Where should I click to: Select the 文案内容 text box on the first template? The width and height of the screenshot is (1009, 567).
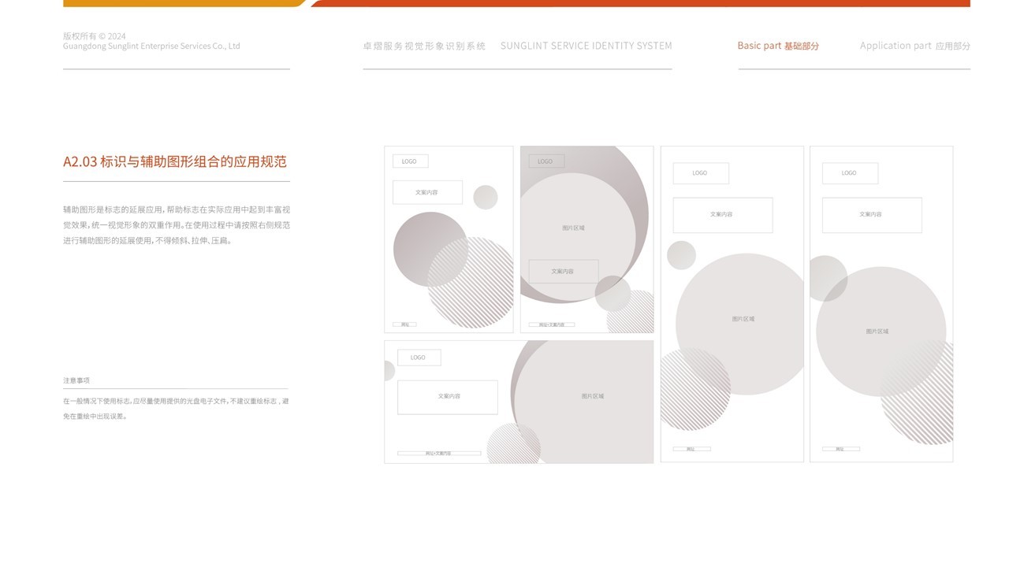tap(427, 191)
